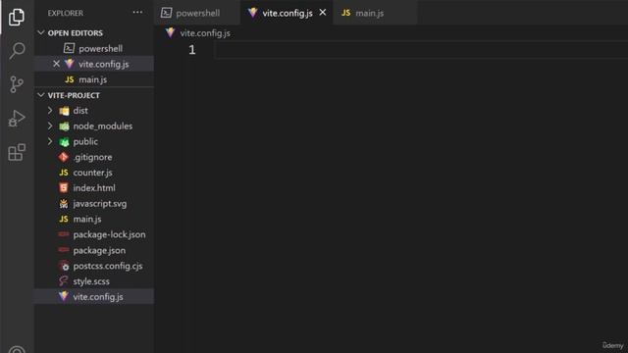Click the HTML5 icon beside index.html
The width and height of the screenshot is (628, 353).
[x=64, y=187]
